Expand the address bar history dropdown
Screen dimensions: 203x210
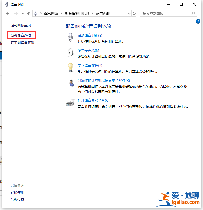point(129,14)
